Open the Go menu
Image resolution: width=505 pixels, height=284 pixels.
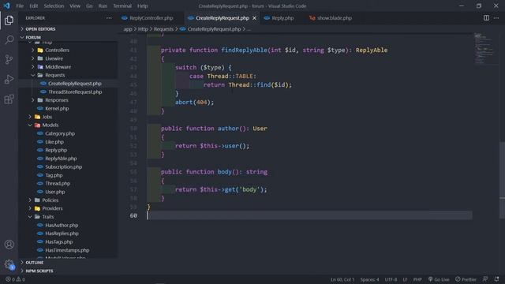click(x=89, y=6)
